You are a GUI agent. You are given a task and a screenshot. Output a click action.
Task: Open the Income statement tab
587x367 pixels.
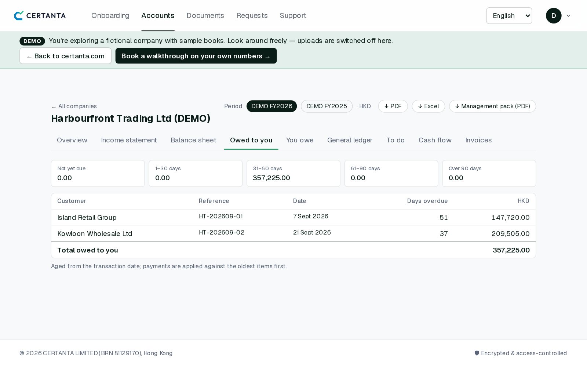[x=129, y=140]
